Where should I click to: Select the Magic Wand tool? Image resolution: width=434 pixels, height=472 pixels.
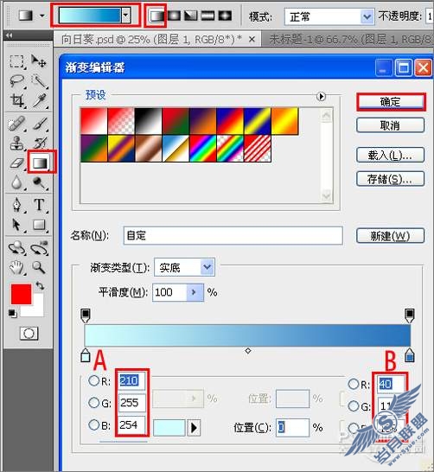(x=39, y=80)
